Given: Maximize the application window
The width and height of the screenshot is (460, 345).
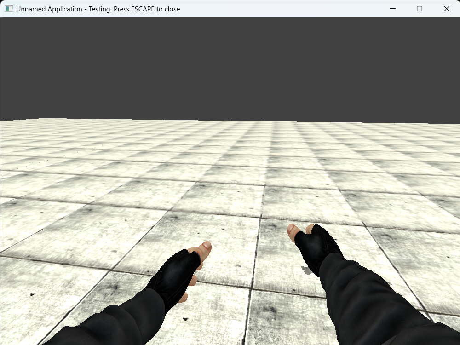Looking at the screenshot, I should 420,9.
